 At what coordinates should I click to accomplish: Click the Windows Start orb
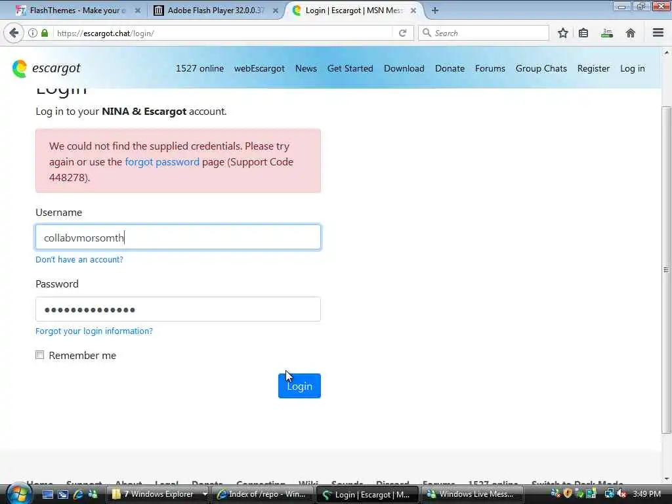coord(18,494)
